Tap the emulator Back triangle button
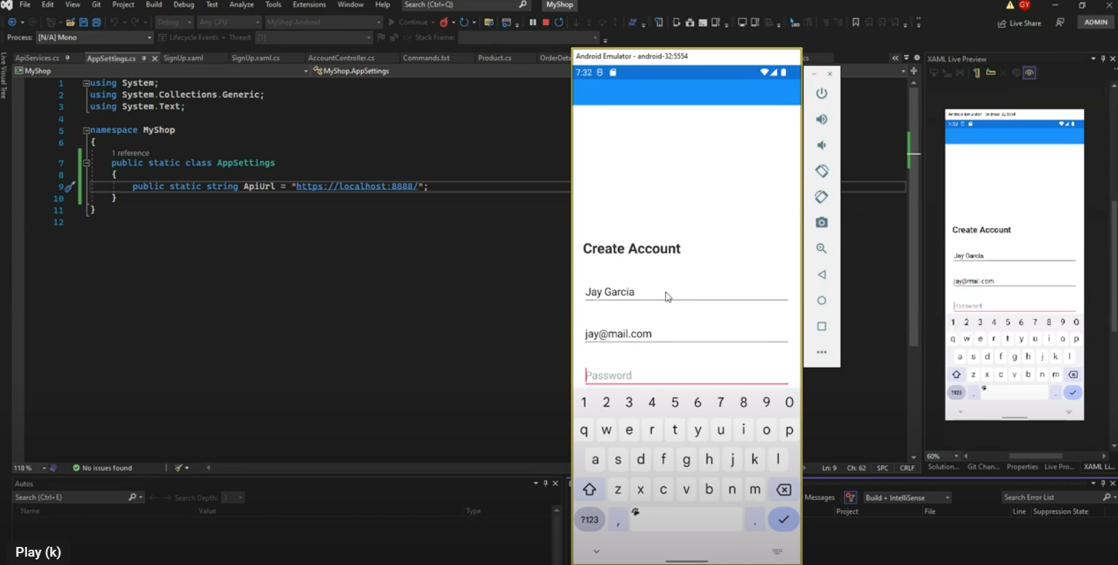The height and width of the screenshot is (565, 1118). click(821, 275)
